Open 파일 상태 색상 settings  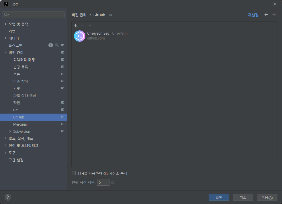tap(25, 96)
